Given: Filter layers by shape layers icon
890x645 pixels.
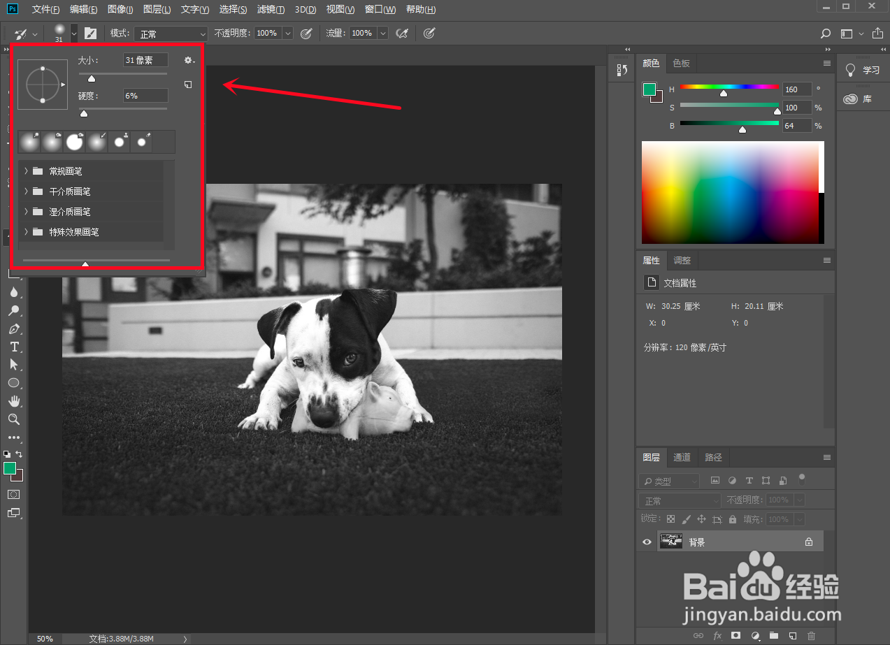Looking at the screenshot, I should 766,481.
